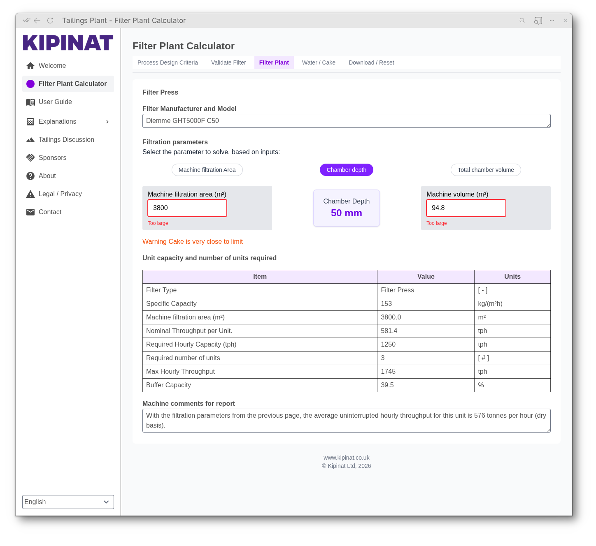
Task: Select Machine filtration Area solve option
Action: (207, 170)
